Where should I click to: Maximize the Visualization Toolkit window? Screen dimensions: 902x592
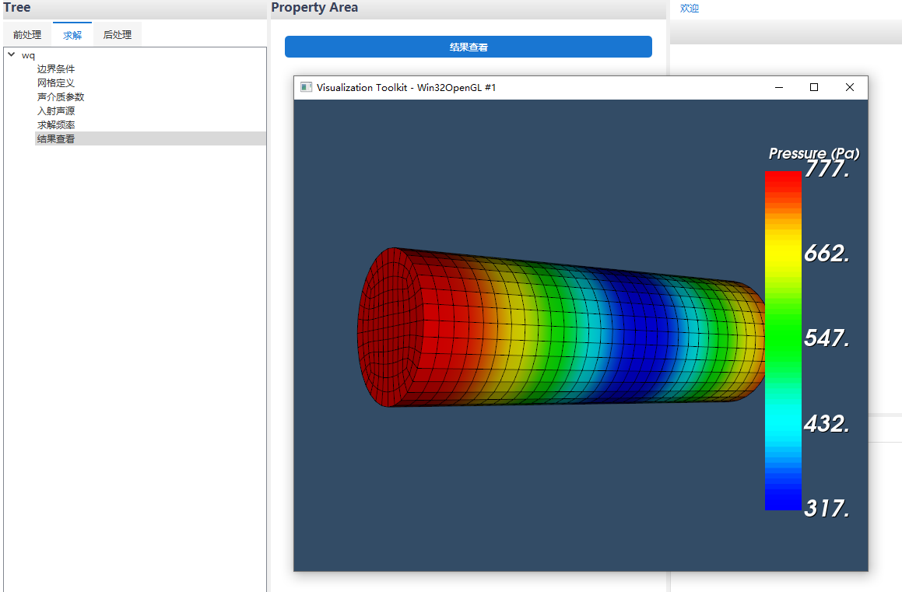click(814, 87)
